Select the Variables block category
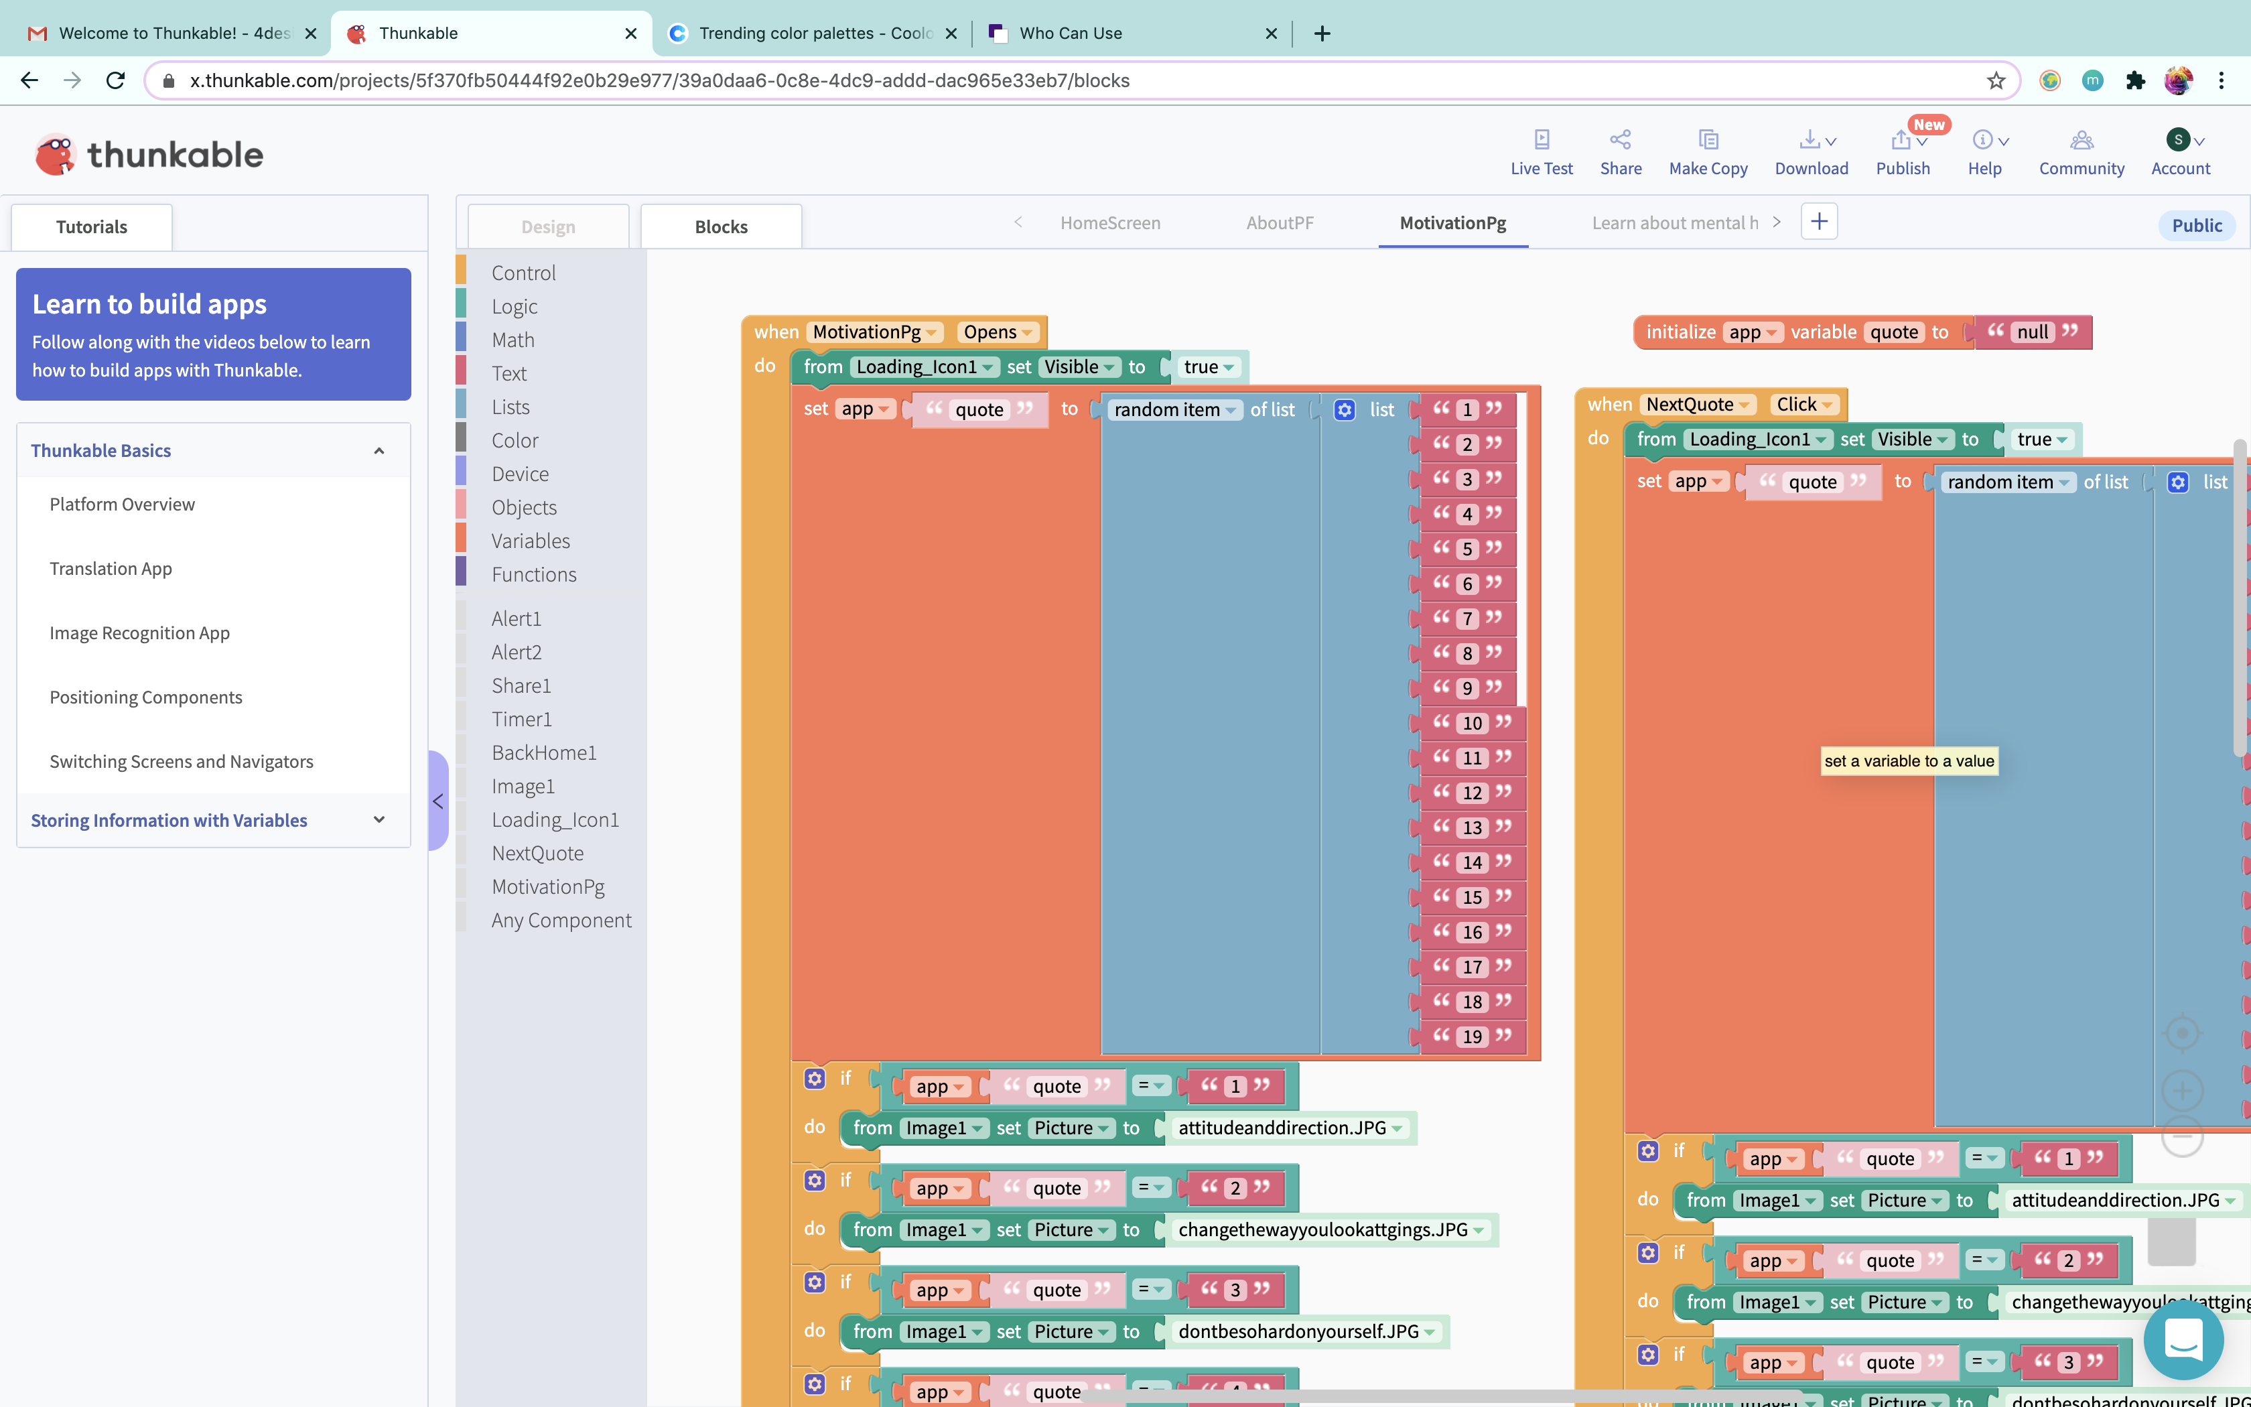This screenshot has height=1407, width=2251. click(x=530, y=541)
